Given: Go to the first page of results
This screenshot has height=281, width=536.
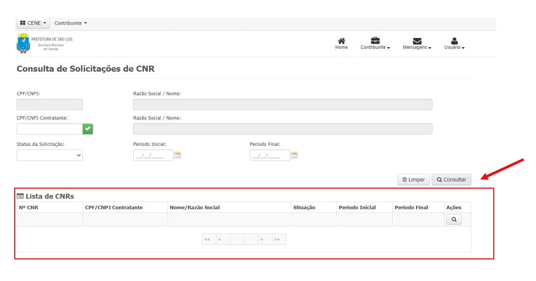Looking at the screenshot, I should click(x=208, y=239).
